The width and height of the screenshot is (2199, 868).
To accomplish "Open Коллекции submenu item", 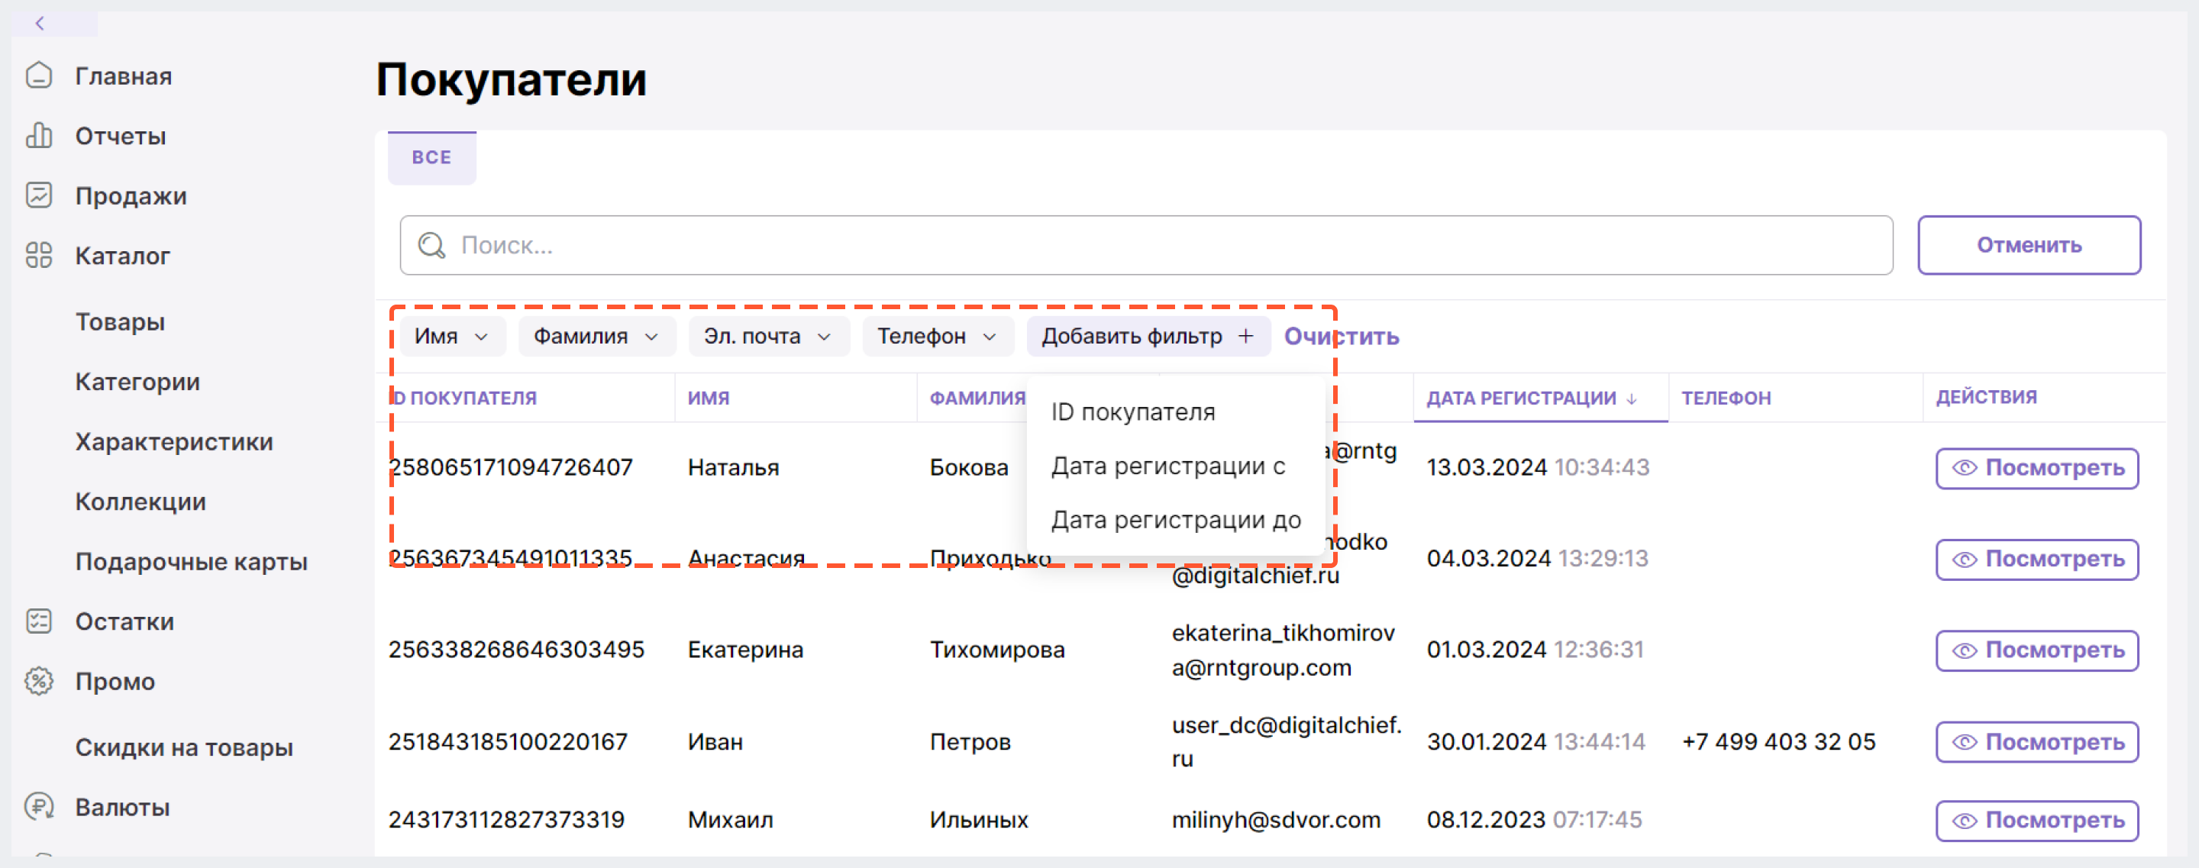I will pos(140,501).
